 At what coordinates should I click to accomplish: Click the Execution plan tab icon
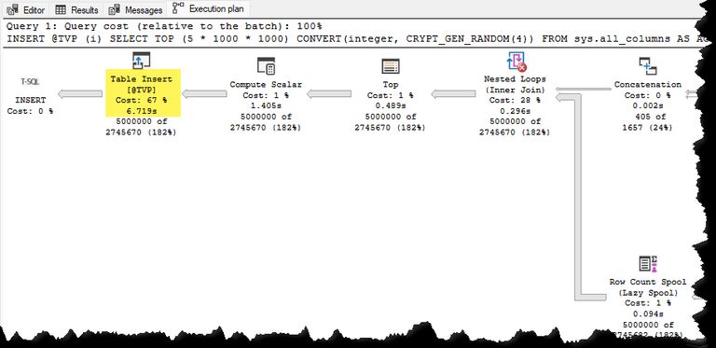[x=178, y=7]
